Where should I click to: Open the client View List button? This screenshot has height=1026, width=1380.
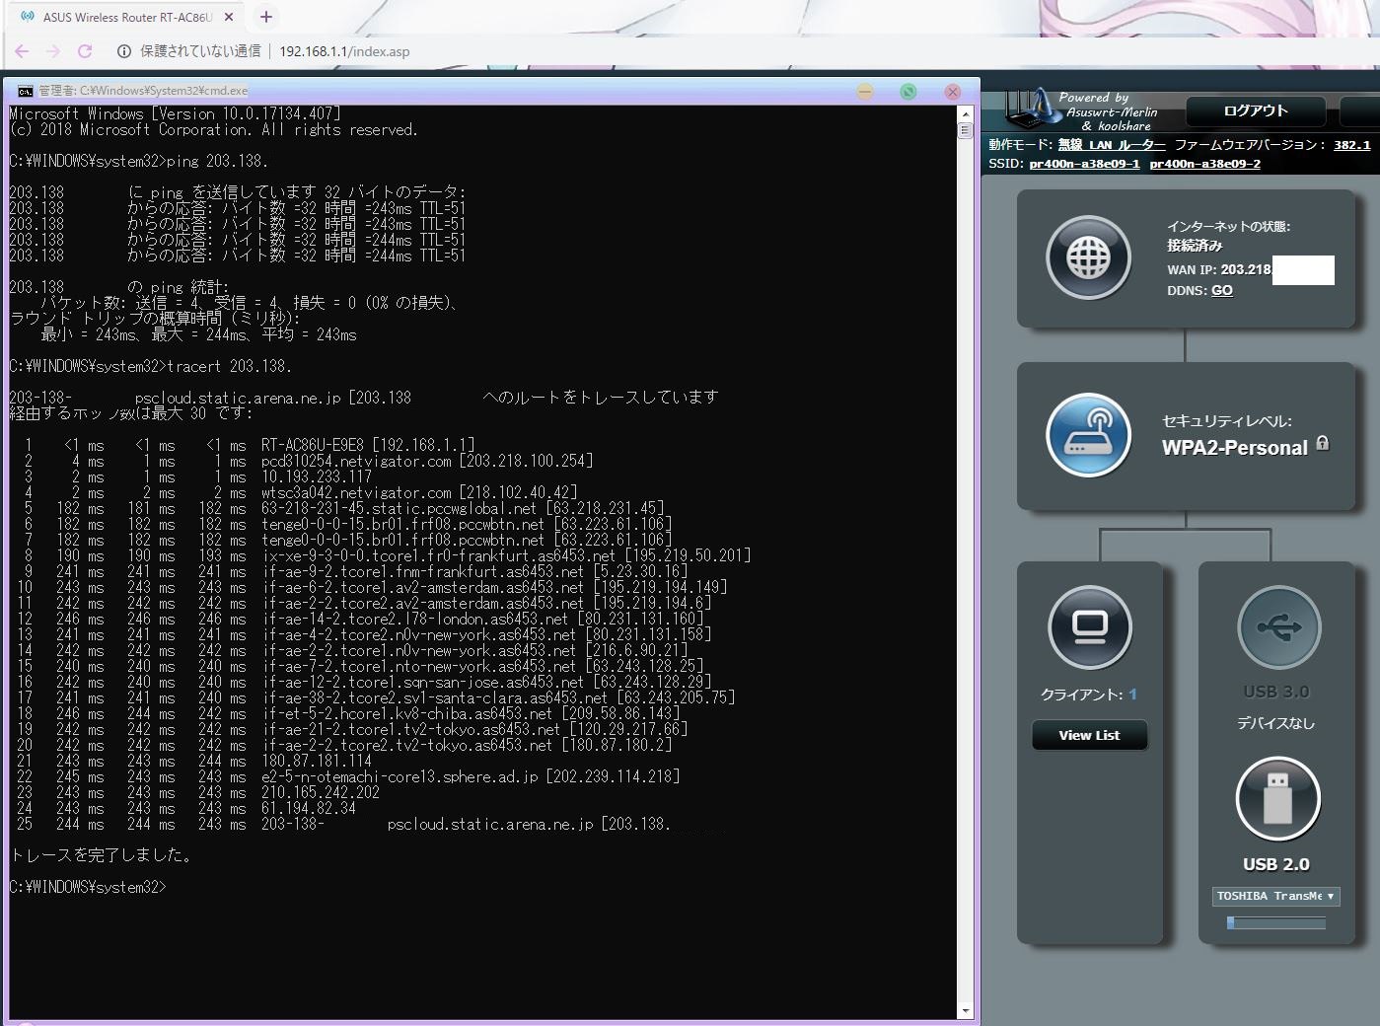[1089, 735]
